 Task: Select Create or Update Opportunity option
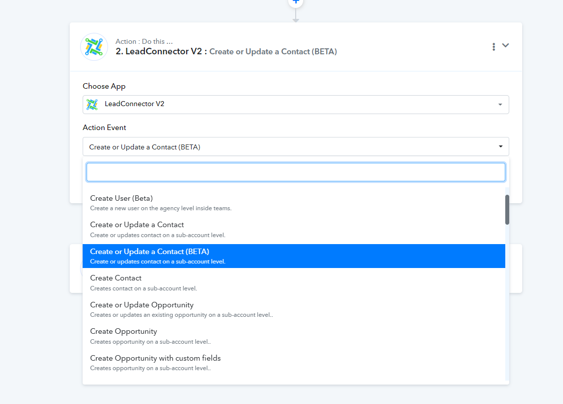[294, 309]
